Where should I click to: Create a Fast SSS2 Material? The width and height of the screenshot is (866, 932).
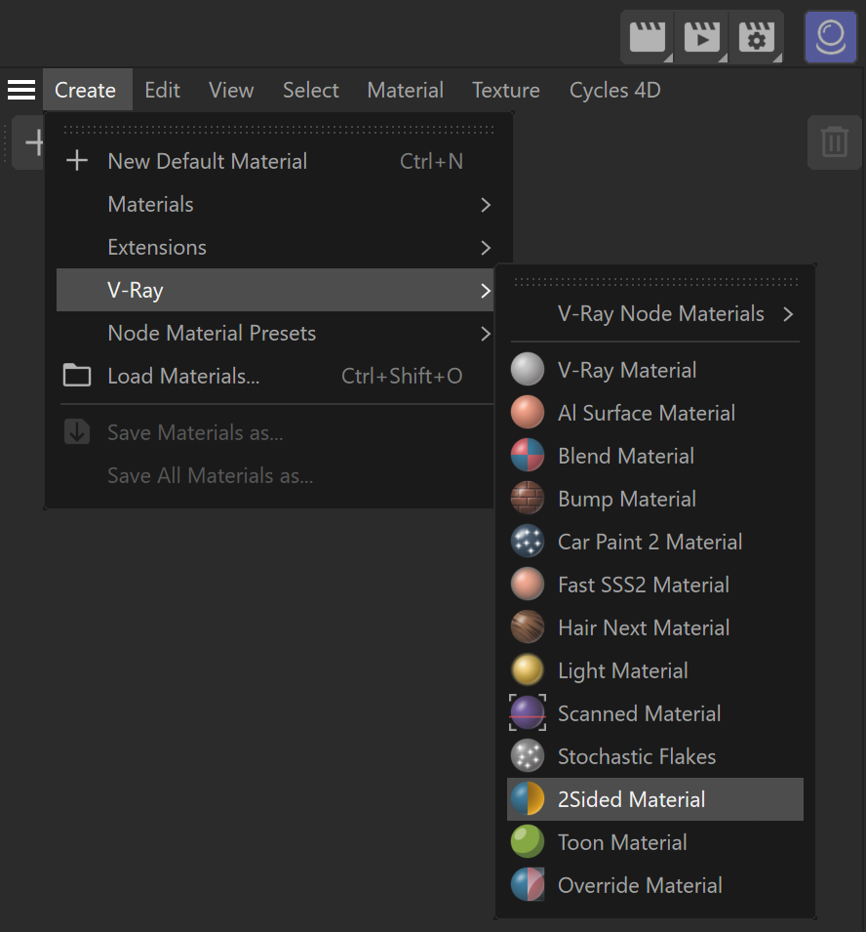point(655,584)
